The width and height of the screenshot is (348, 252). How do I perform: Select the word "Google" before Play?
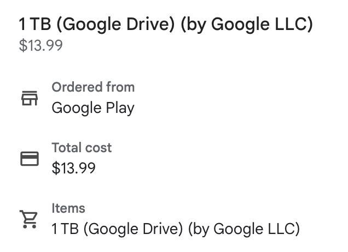coord(76,108)
